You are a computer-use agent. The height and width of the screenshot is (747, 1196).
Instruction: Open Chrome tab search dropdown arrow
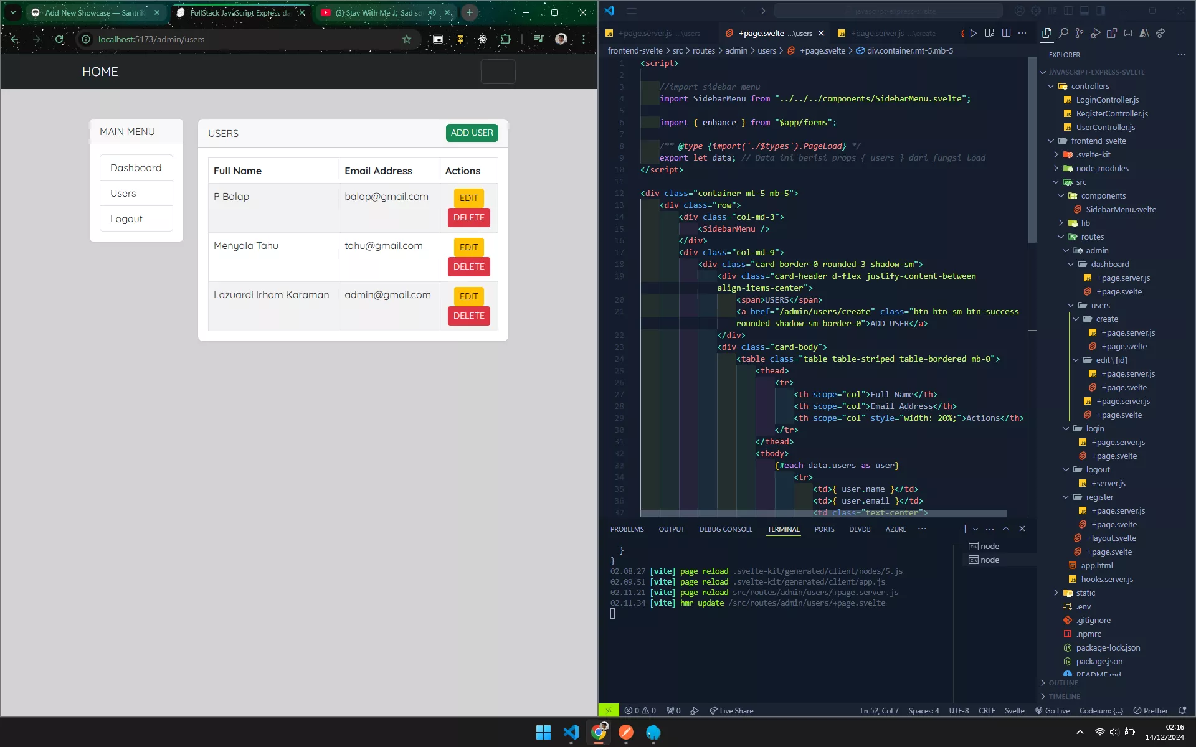click(x=13, y=12)
